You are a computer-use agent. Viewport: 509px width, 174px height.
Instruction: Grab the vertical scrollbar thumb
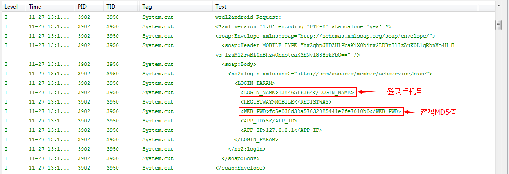(x=498, y=25)
